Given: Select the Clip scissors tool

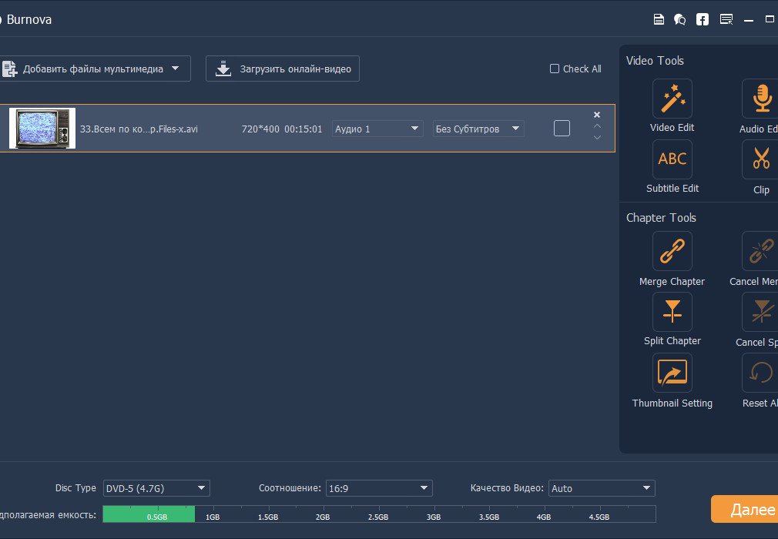Looking at the screenshot, I should coord(760,159).
